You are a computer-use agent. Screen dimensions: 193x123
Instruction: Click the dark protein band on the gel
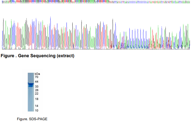(31, 84)
